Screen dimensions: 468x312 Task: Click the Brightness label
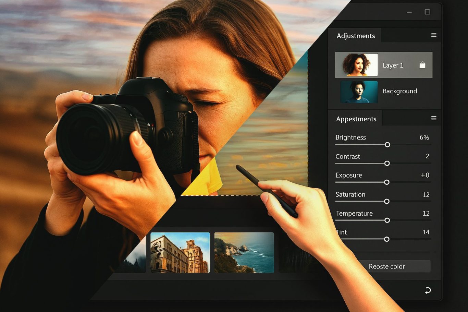[x=350, y=137]
